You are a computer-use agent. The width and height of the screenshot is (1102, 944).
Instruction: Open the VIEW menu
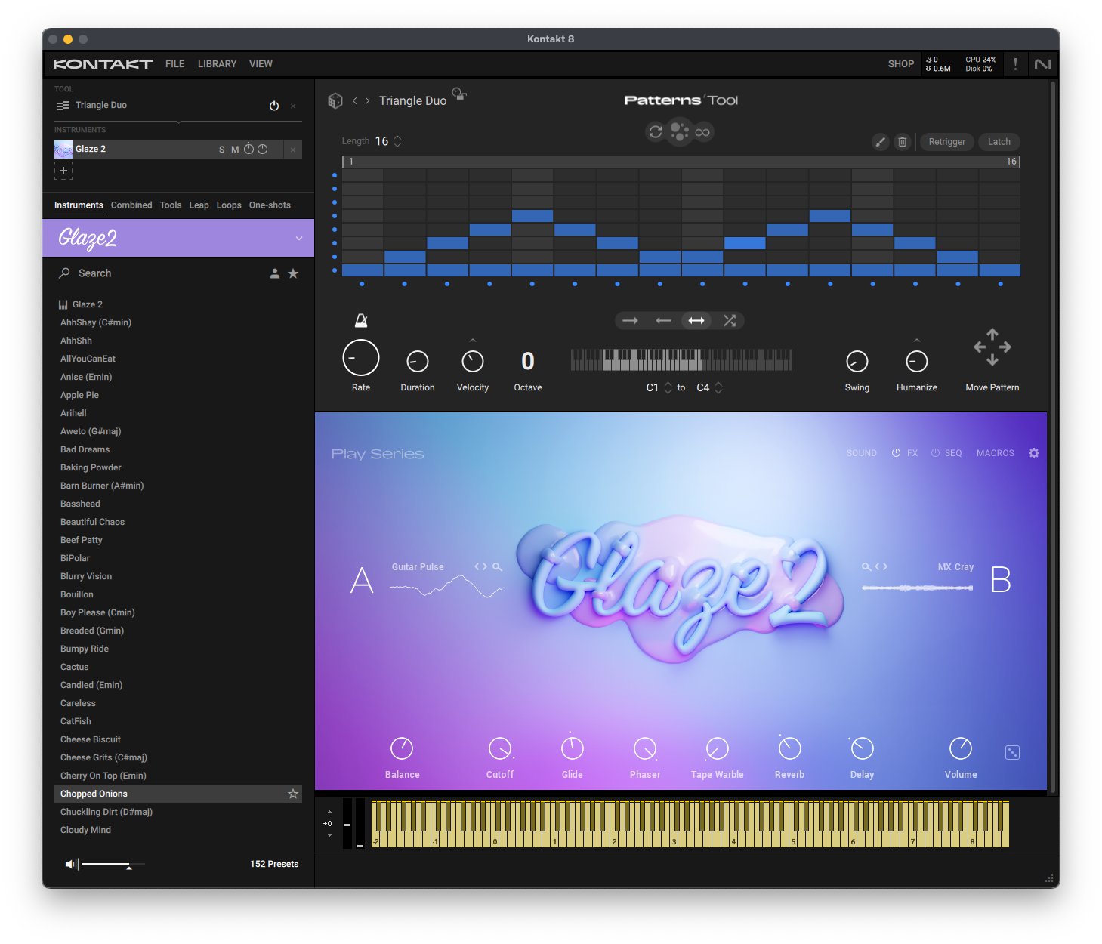[x=261, y=64]
